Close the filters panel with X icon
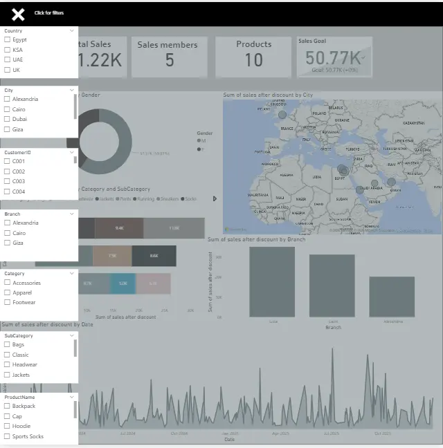 [18, 14]
